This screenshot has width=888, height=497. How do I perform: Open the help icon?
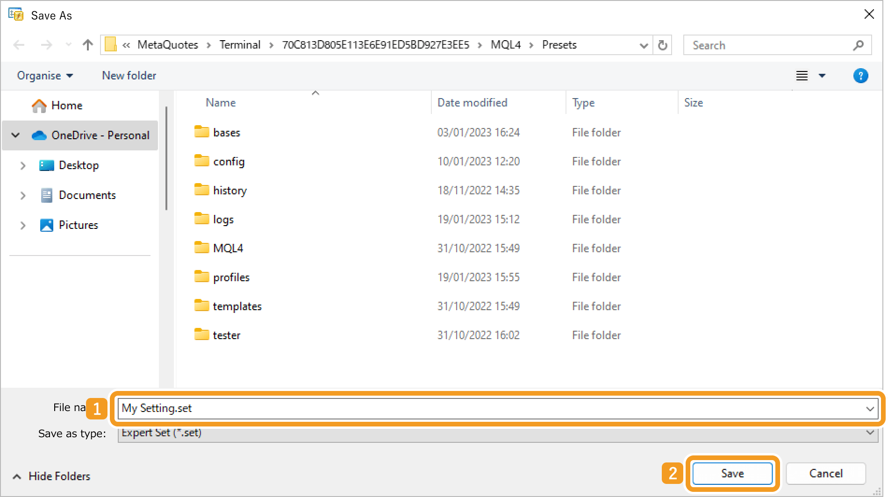861,75
